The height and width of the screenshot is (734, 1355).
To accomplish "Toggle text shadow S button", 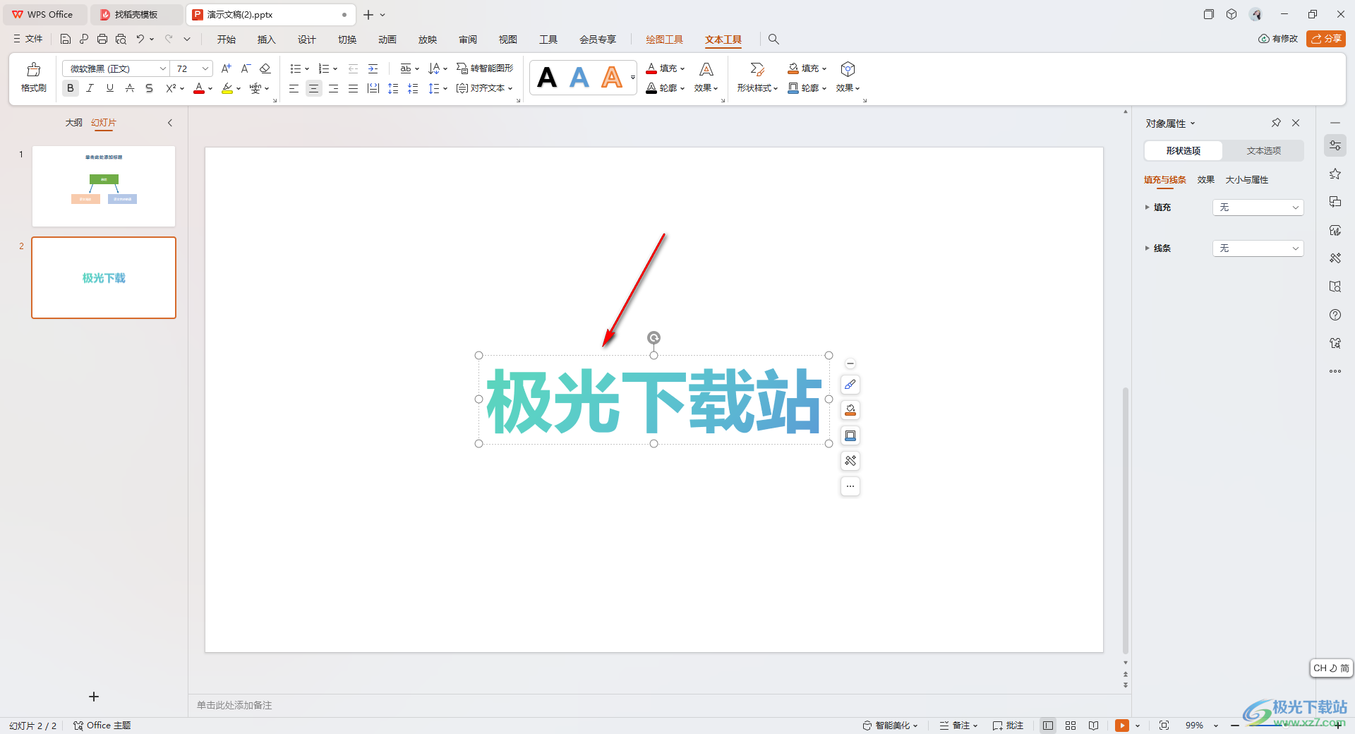I will pos(149,88).
